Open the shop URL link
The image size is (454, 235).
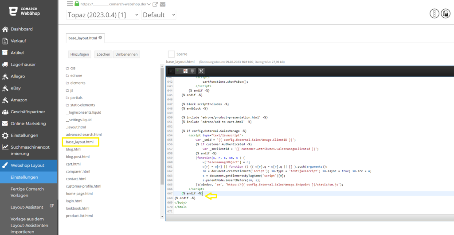tap(113, 4)
